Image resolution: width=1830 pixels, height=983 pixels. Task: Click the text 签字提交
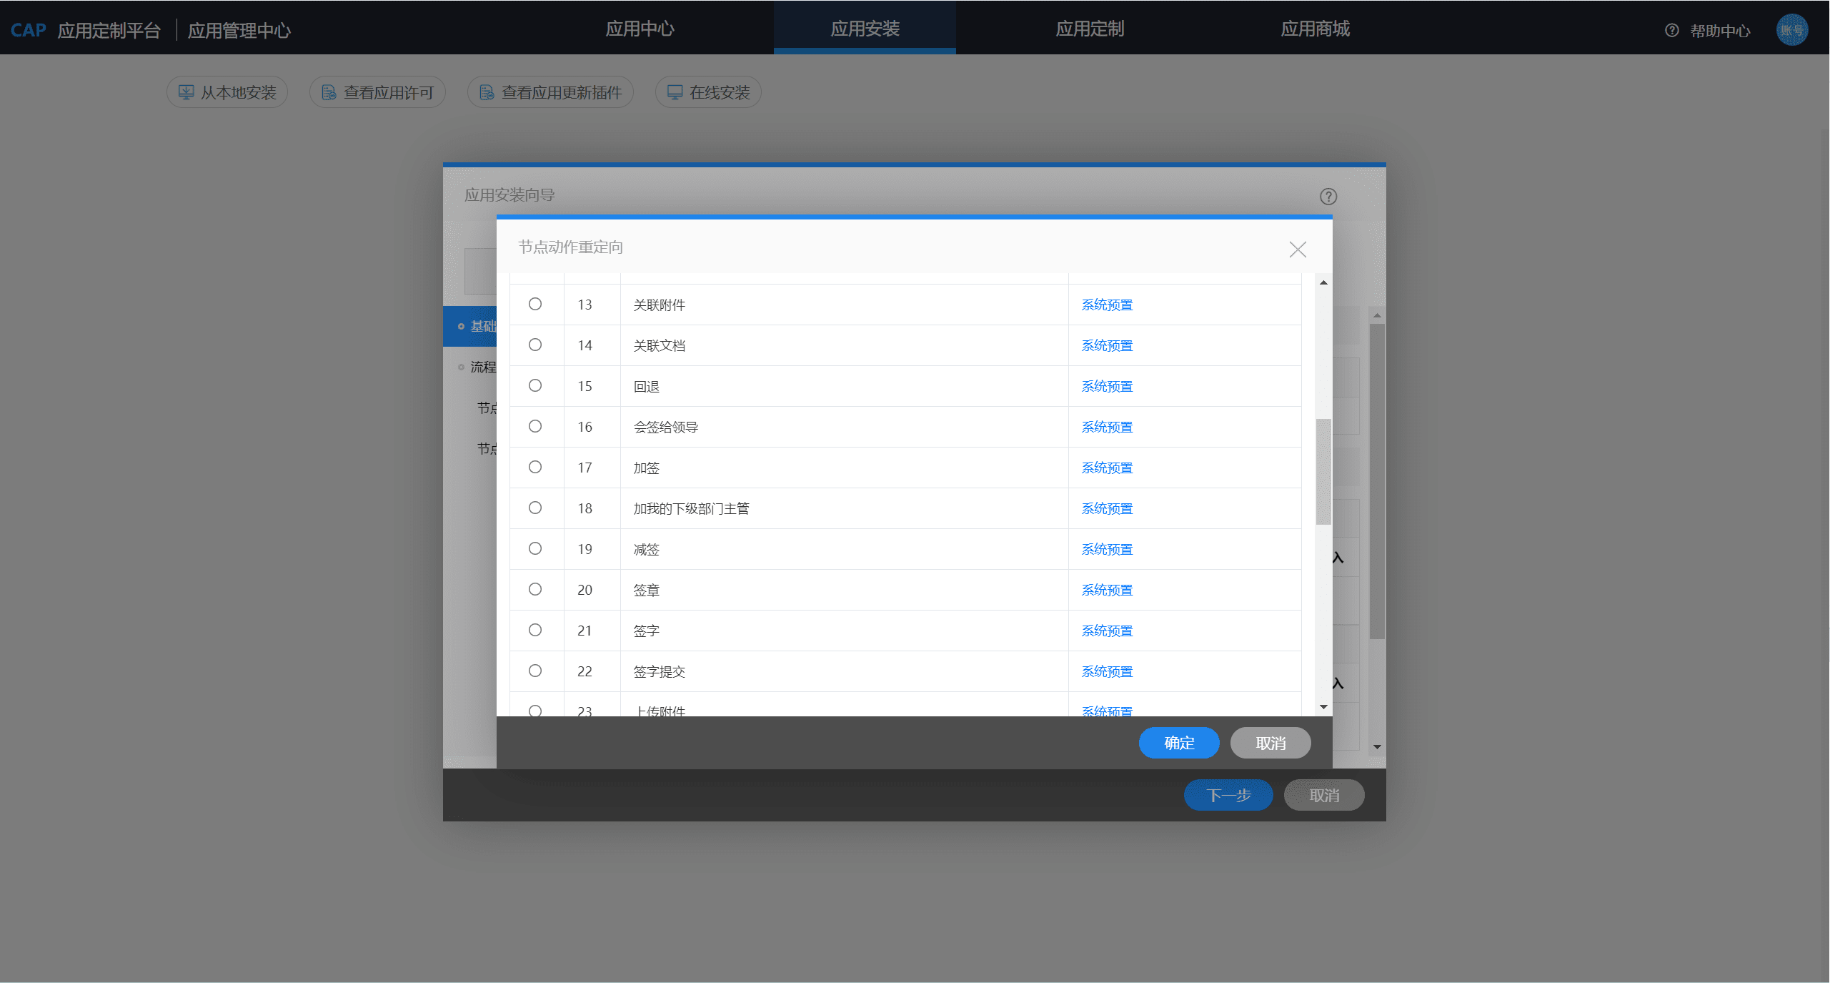[x=659, y=671]
